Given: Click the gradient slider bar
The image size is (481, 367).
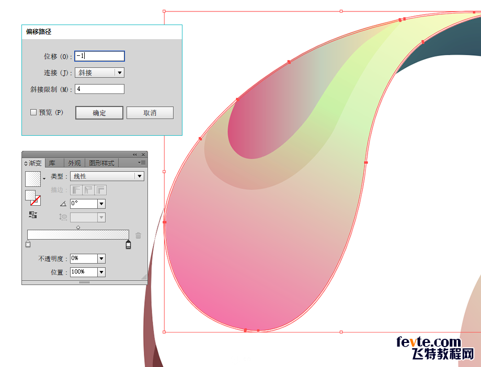Looking at the screenshot, I should [x=78, y=235].
